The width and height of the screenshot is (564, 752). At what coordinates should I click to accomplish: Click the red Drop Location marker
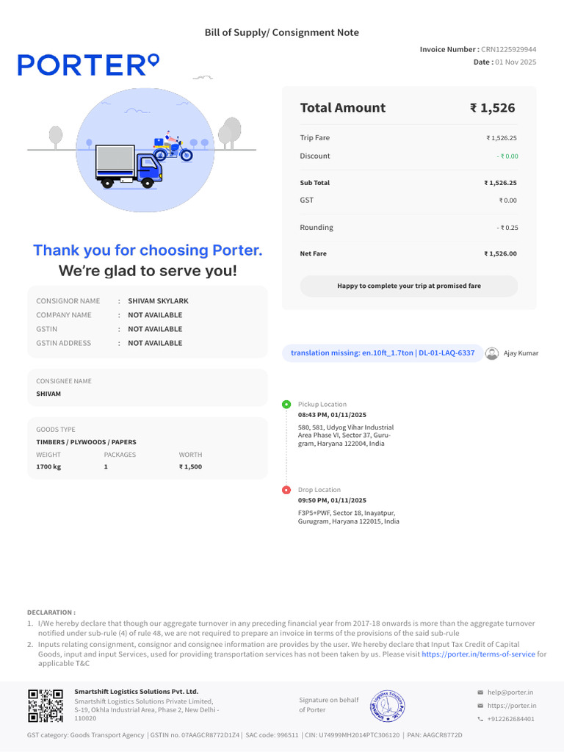click(x=286, y=490)
